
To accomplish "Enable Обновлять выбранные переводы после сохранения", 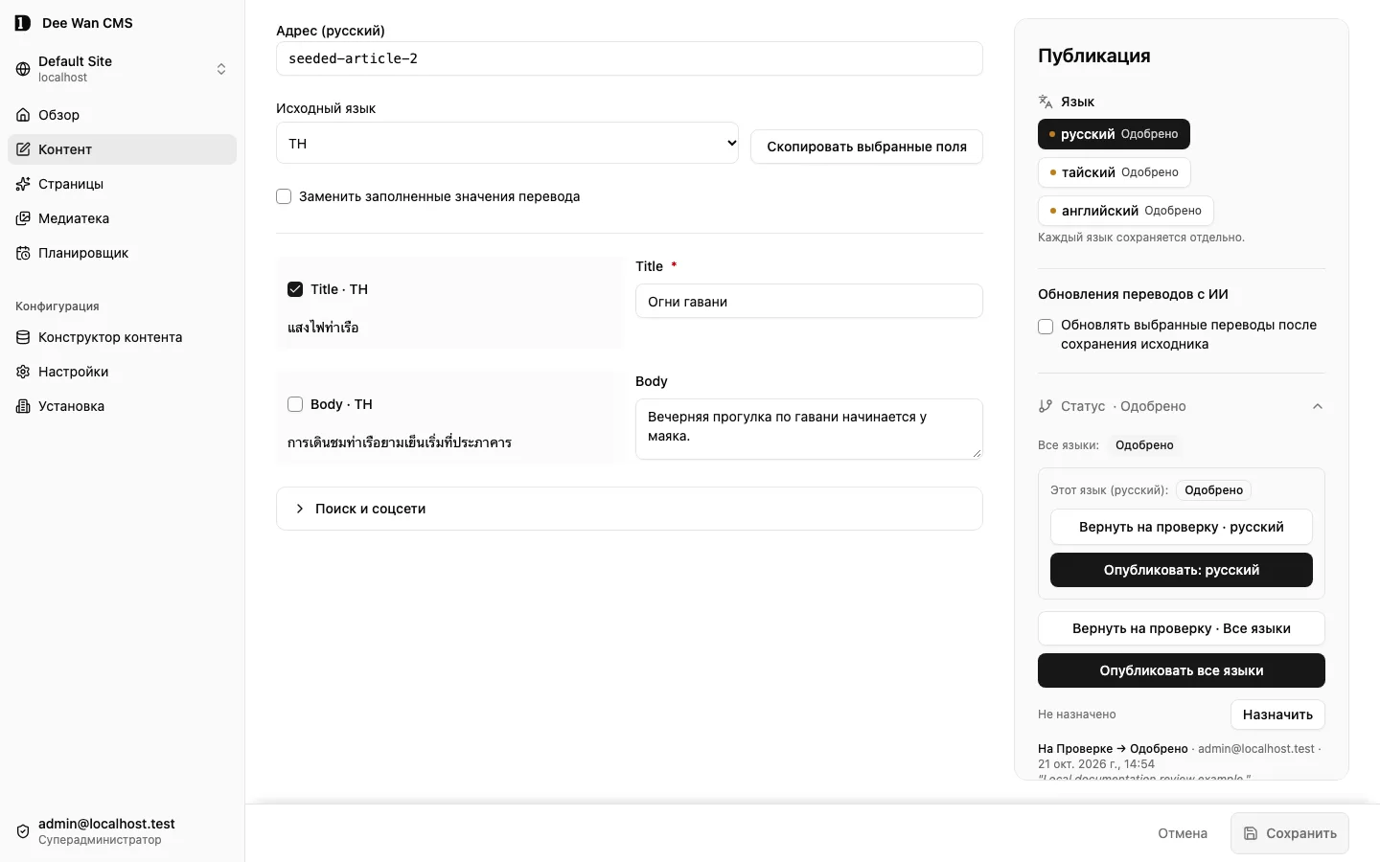I will tap(1046, 327).
